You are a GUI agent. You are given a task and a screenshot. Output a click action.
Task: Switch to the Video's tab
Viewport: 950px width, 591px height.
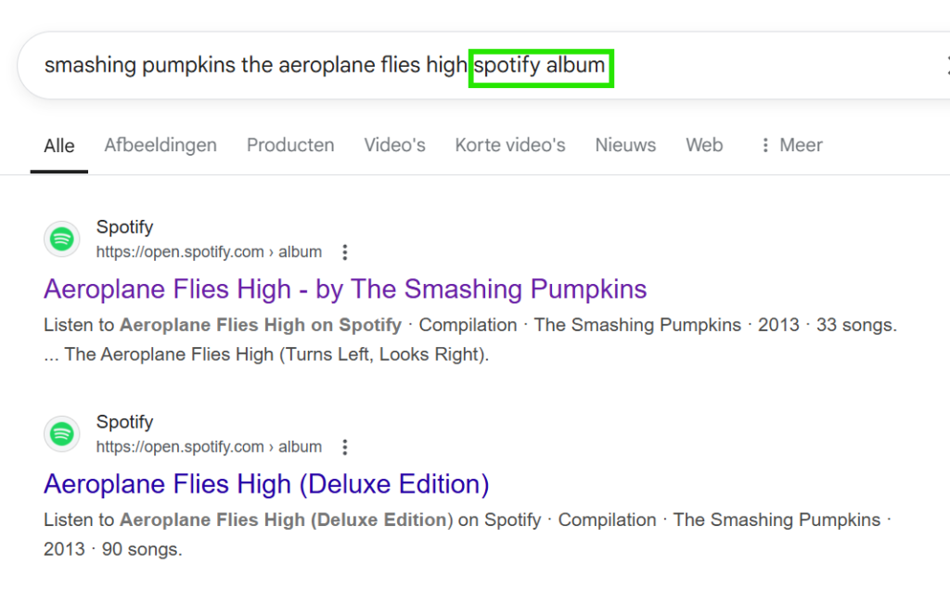click(394, 146)
